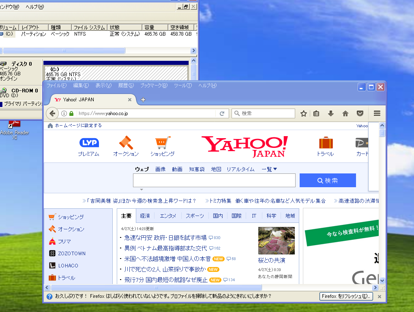This screenshot has height=312, width=414.
Task: Open the Firefox hamburger menu
Action: coord(377,113)
